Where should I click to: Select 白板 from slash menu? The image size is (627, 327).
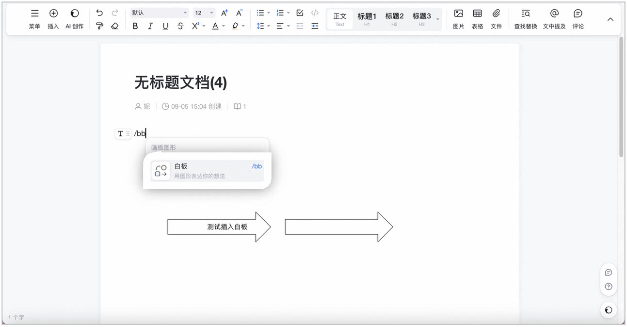(208, 171)
